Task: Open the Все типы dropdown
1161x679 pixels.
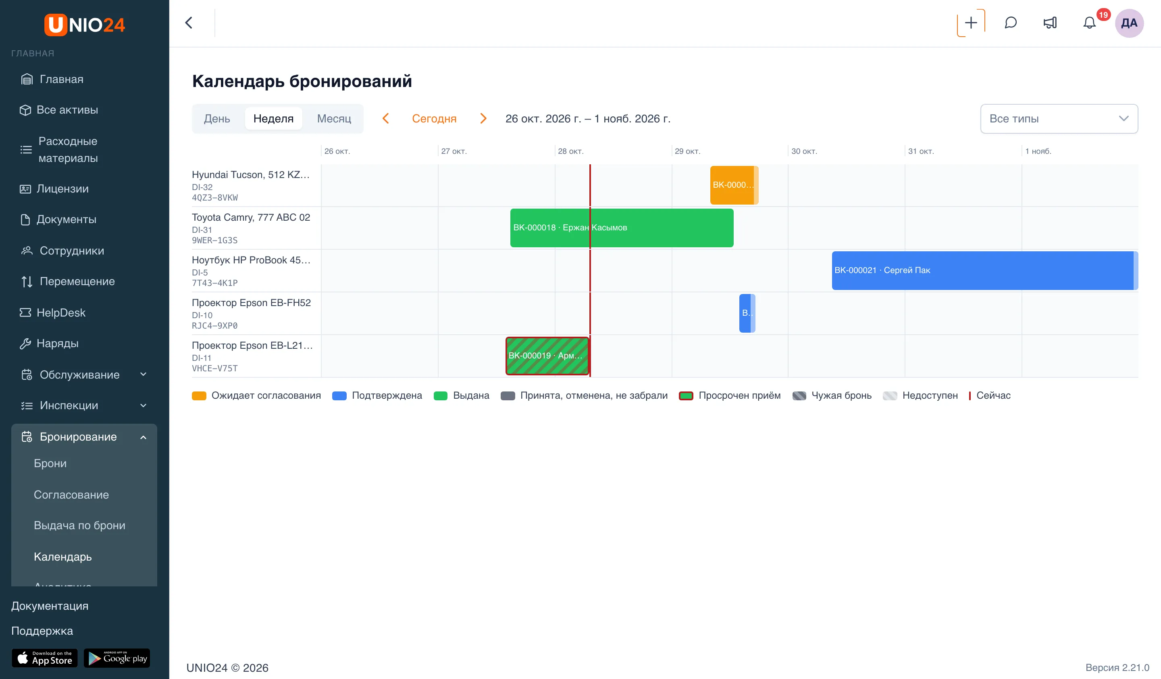Action: 1059,119
